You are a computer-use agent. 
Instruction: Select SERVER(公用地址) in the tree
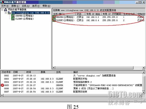(x=24, y=16)
